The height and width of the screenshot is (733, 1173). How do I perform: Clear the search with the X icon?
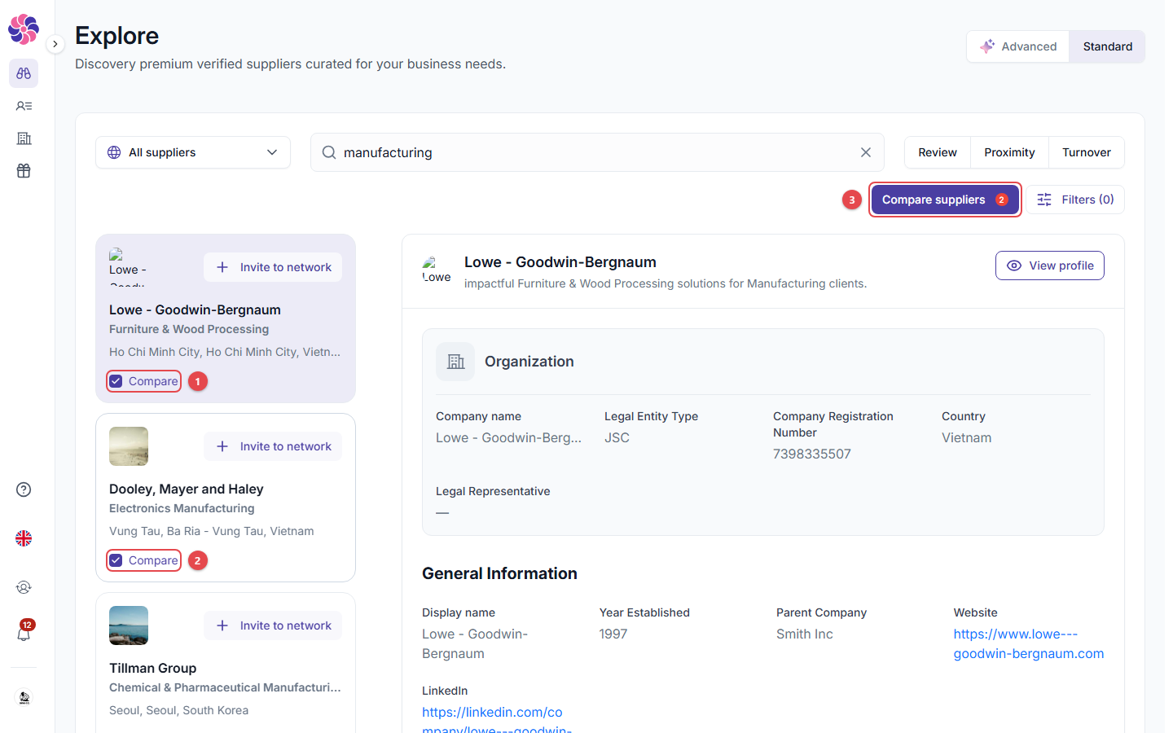click(x=866, y=152)
